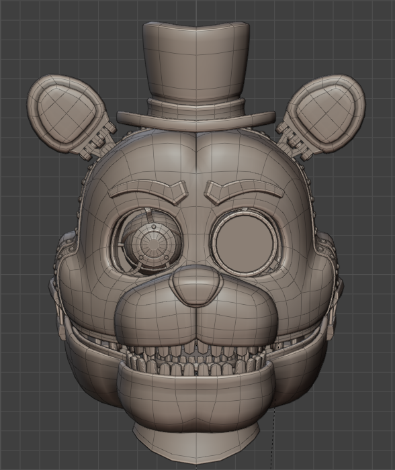
Task: Select the eyebrow above the blank disc eye
Action: pyautogui.click(x=245, y=192)
